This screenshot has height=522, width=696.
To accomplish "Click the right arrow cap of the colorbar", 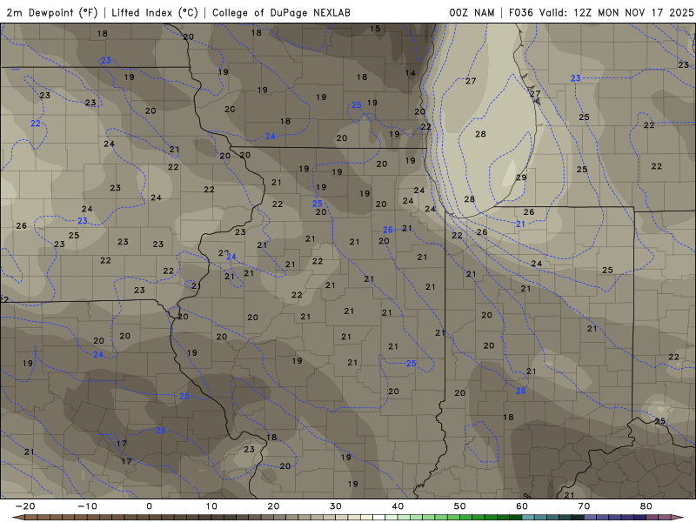I will pyautogui.click(x=678, y=518).
